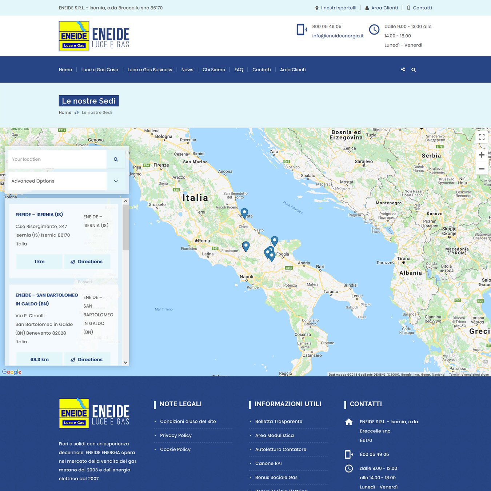The height and width of the screenshot is (491, 491).
Task: Toggle fullscreen map view
Action: pyautogui.click(x=482, y=137)
